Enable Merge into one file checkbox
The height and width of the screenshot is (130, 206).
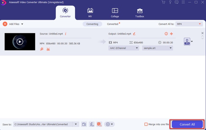click(x=146, y=124)
